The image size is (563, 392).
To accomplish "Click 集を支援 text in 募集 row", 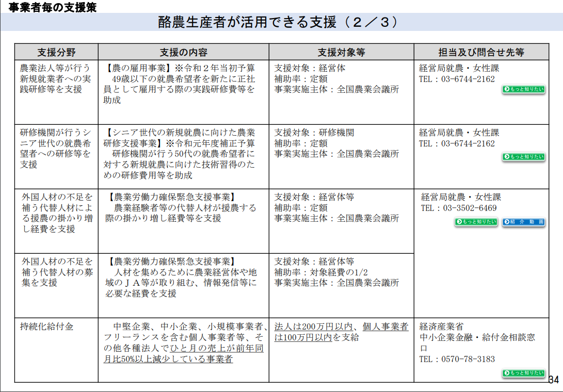I will click(x=39, y=283).
